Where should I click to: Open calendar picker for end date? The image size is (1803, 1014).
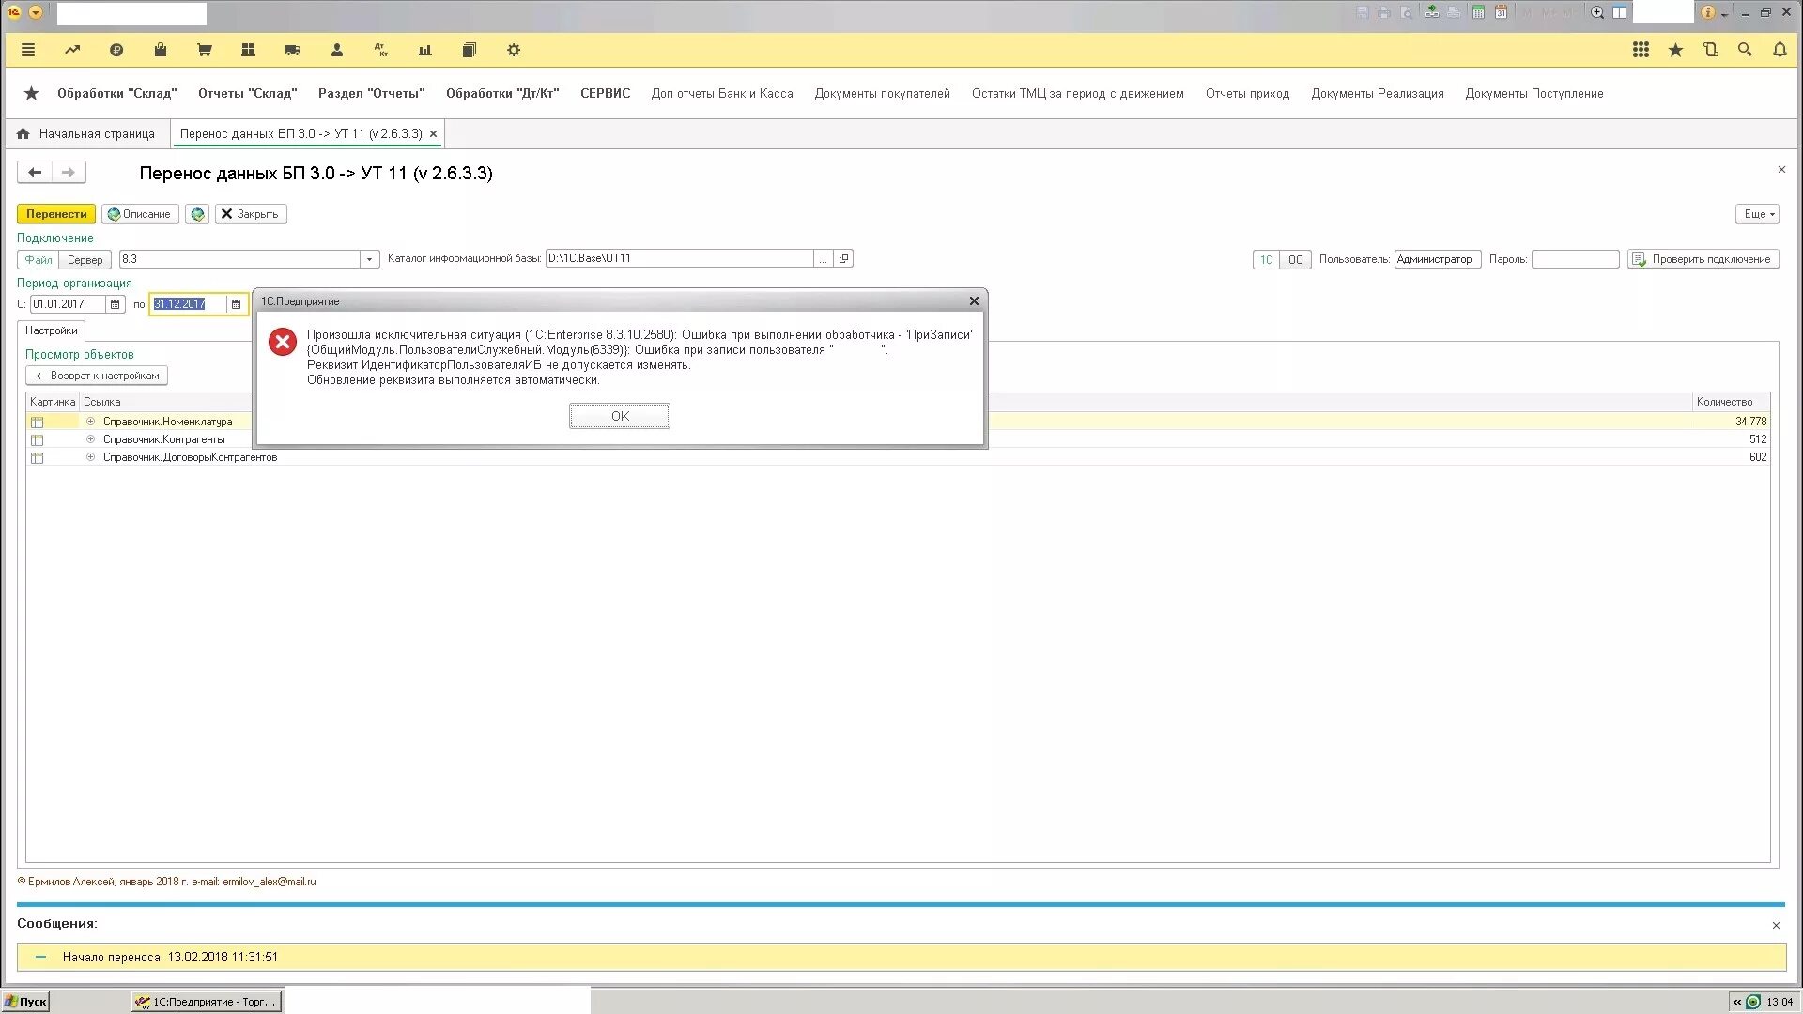(236, 304)
